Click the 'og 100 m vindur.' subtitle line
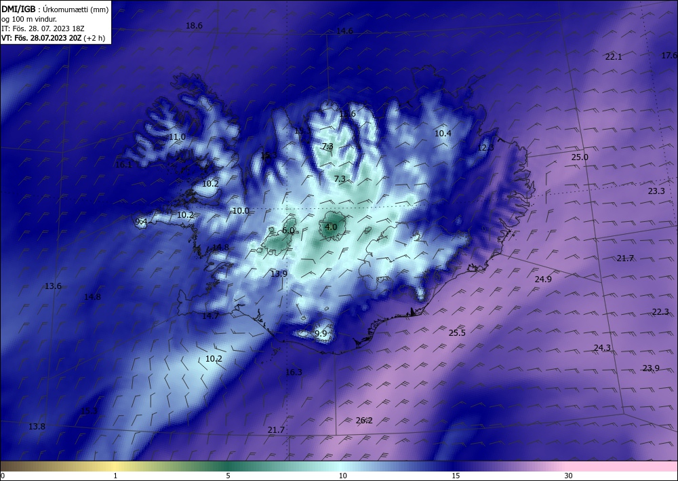 (29, 18)
